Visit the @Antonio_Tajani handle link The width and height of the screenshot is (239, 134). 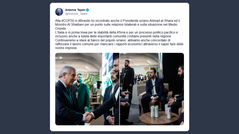[76, 14]
